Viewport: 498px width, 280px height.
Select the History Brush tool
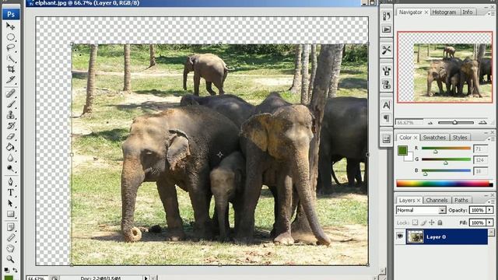pyautogui.click(x=10, y=125)
